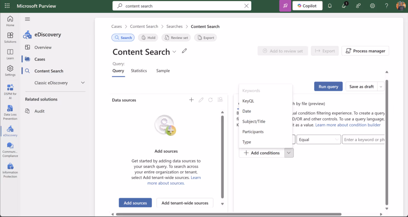Click the content search input field
This screenshot has width=408, height=217.
(x=182, y=6)
